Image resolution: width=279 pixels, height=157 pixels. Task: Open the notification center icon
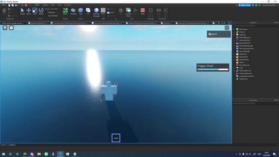click(274, 154)
